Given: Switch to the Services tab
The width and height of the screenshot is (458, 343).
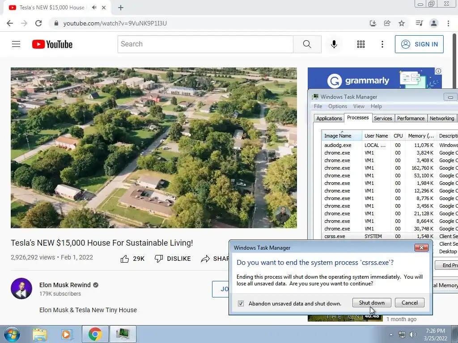Looking at the screenshot, I should [383, 118].
